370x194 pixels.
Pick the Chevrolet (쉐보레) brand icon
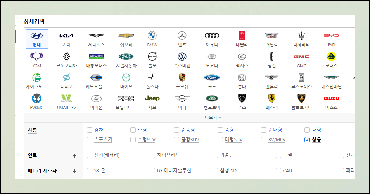[126, 36]
